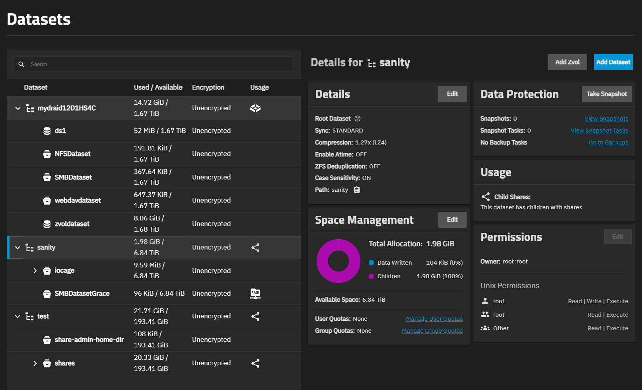
Task: Collapse the sanity dataset tree
Action: 18,248
